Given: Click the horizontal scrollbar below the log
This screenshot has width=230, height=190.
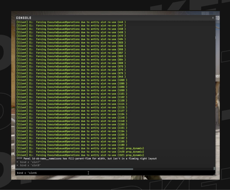Looking at the screenshot, I should point(75,169).
